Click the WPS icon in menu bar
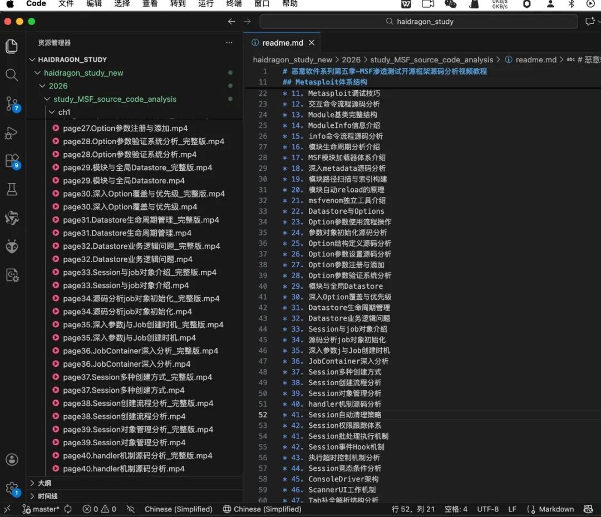601x517 pixels. [x=406, y=4]
